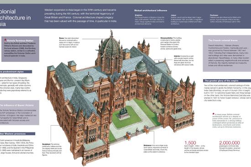Click the statue in the green courtyard
The width and height of the screenshot is (251, 167).
[123, 113]
